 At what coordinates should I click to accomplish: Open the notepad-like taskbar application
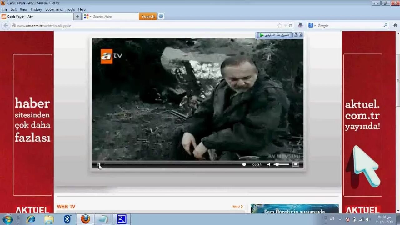(103, 219)
